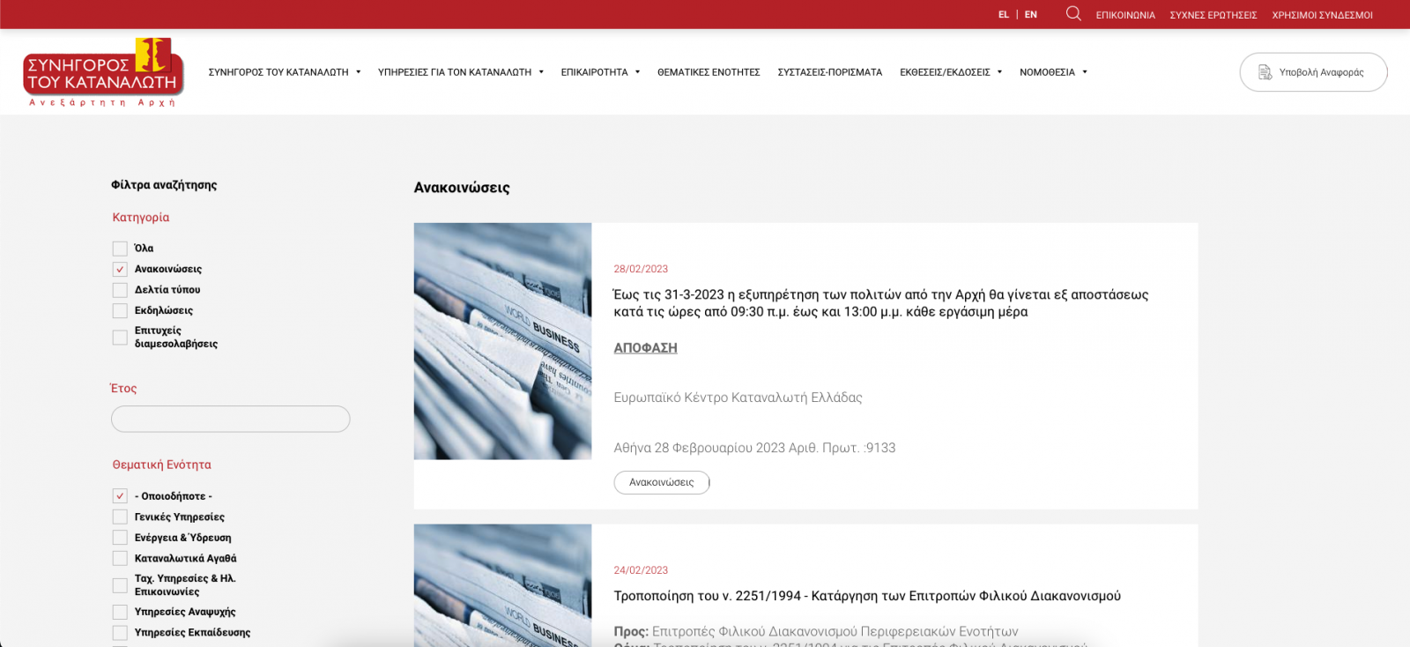Open ΣΥΝΗΓΟΡΟΣ ΤΟΥ ΚΑΤΑΝΑΛΩΤΗ menu label
Screen dimensions: 1410x647
[278, 72]
